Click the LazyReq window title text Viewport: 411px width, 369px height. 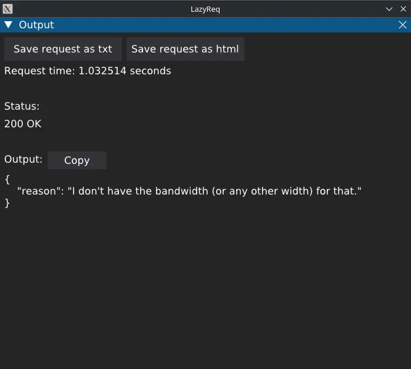click(x=206, y=9)
